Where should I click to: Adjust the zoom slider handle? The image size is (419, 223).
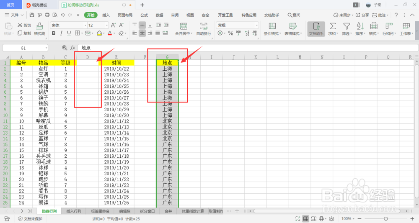385,219
